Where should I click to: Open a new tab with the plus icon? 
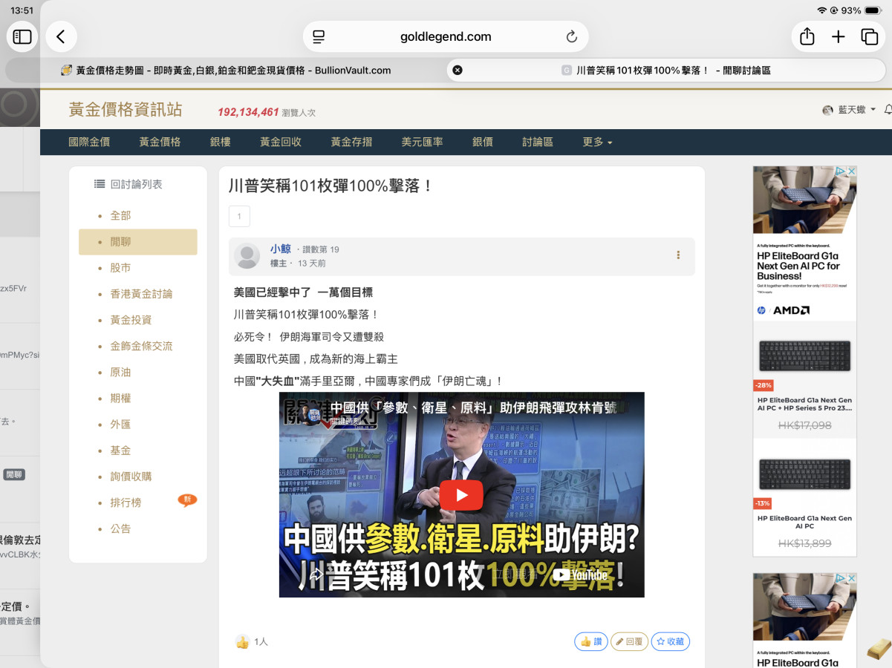click(x=839, y=36)
